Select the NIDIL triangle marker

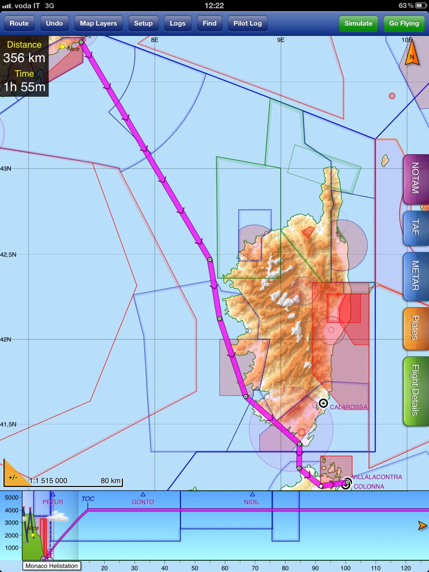pos(252,495)
